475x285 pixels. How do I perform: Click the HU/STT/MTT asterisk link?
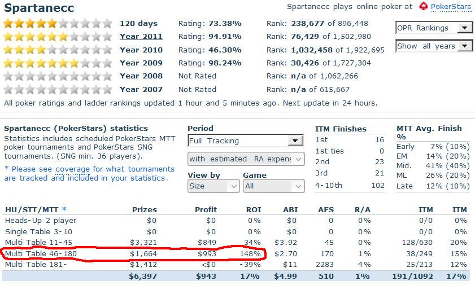pos(64,209)
